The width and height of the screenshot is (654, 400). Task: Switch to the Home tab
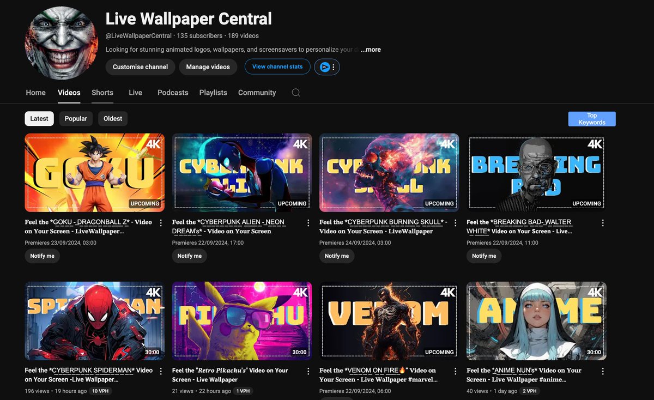pyautogui.click(x=35, y=93)
